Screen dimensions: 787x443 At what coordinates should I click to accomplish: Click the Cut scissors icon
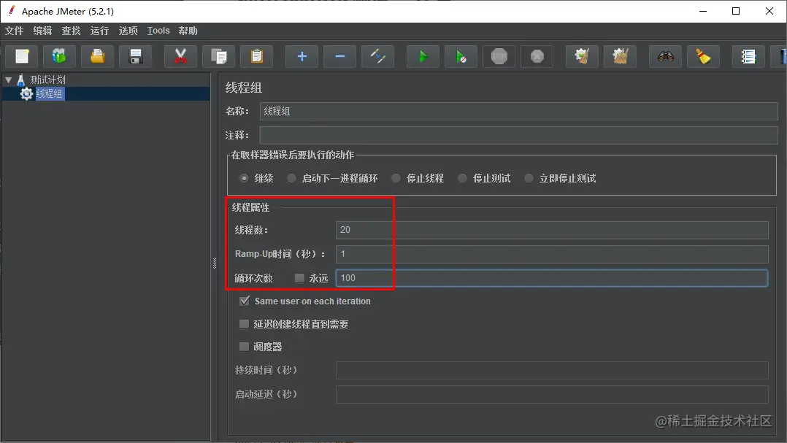180,56
